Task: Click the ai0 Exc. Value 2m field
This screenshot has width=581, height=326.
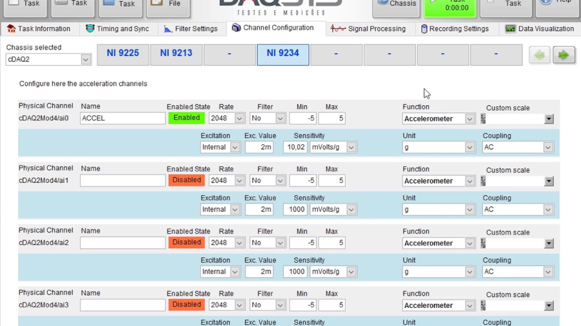Action: point(259,147)
